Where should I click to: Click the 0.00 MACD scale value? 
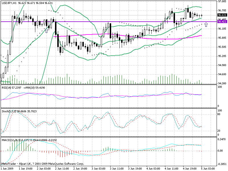(x=220, y=151)
